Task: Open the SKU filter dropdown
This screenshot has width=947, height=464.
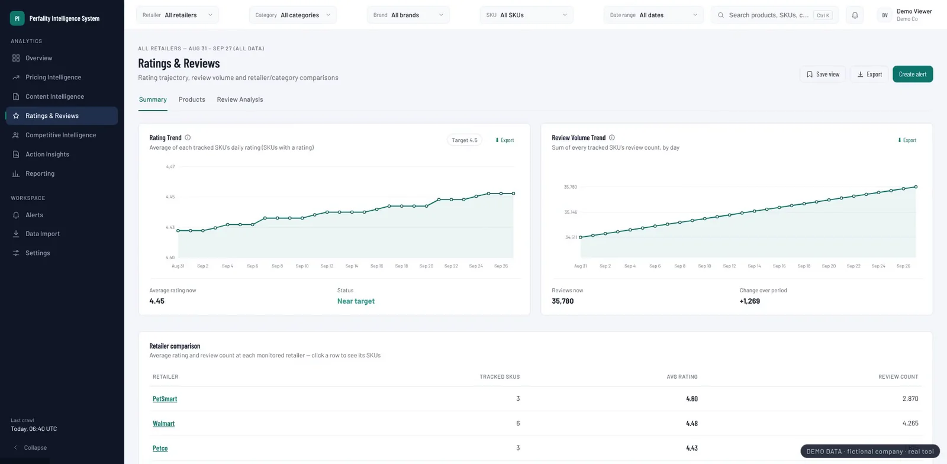Action: 527,15
